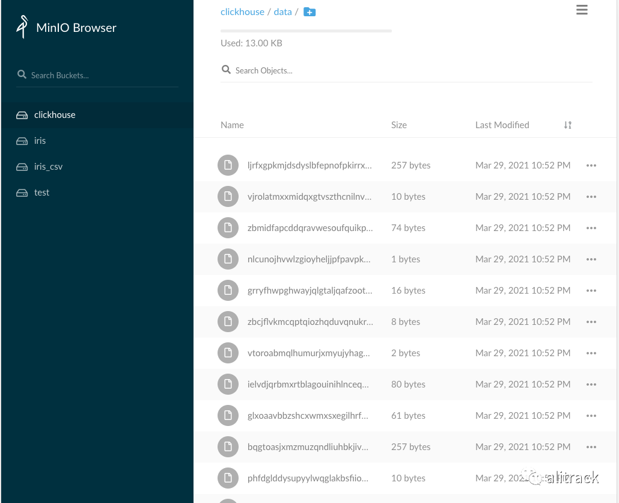Select the file icon for vjrolatmxxmi object

click(x=228, y=197)
